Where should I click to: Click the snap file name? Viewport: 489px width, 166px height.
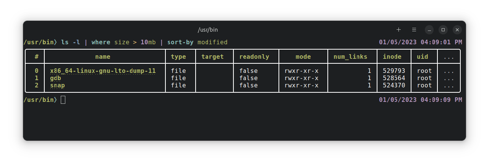pos(57,85)
